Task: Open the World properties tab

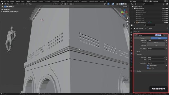Action: (x=131, y=43)
